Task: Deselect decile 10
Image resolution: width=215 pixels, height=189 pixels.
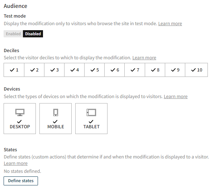Action: [196, 70]
